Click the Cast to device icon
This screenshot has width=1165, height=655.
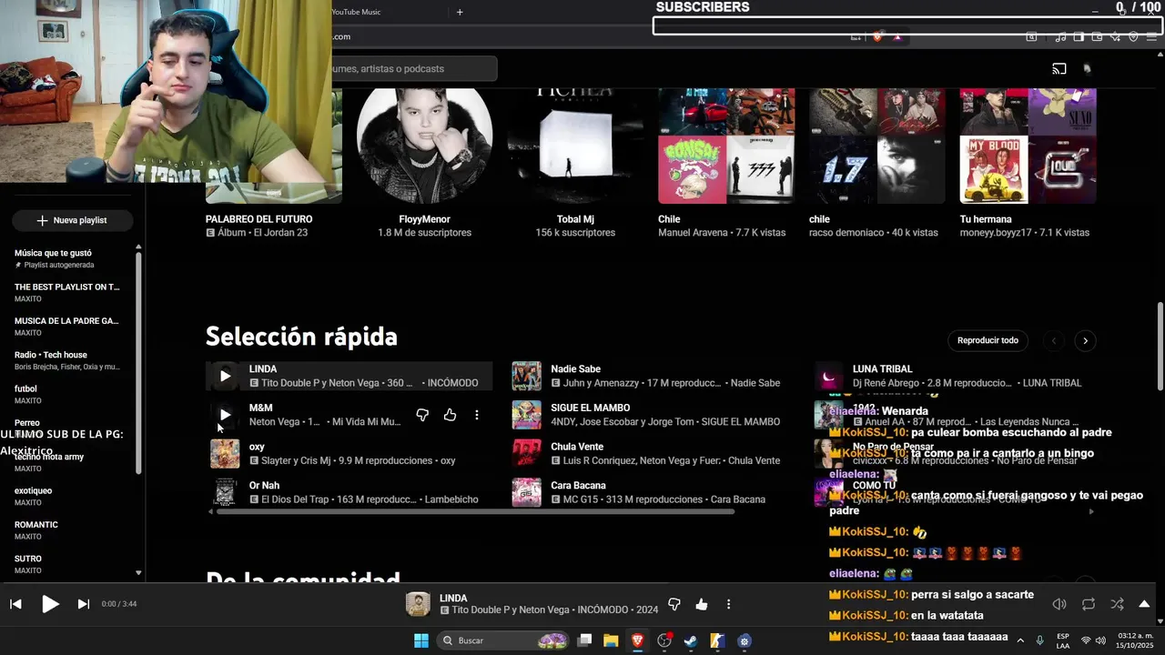1059,69
